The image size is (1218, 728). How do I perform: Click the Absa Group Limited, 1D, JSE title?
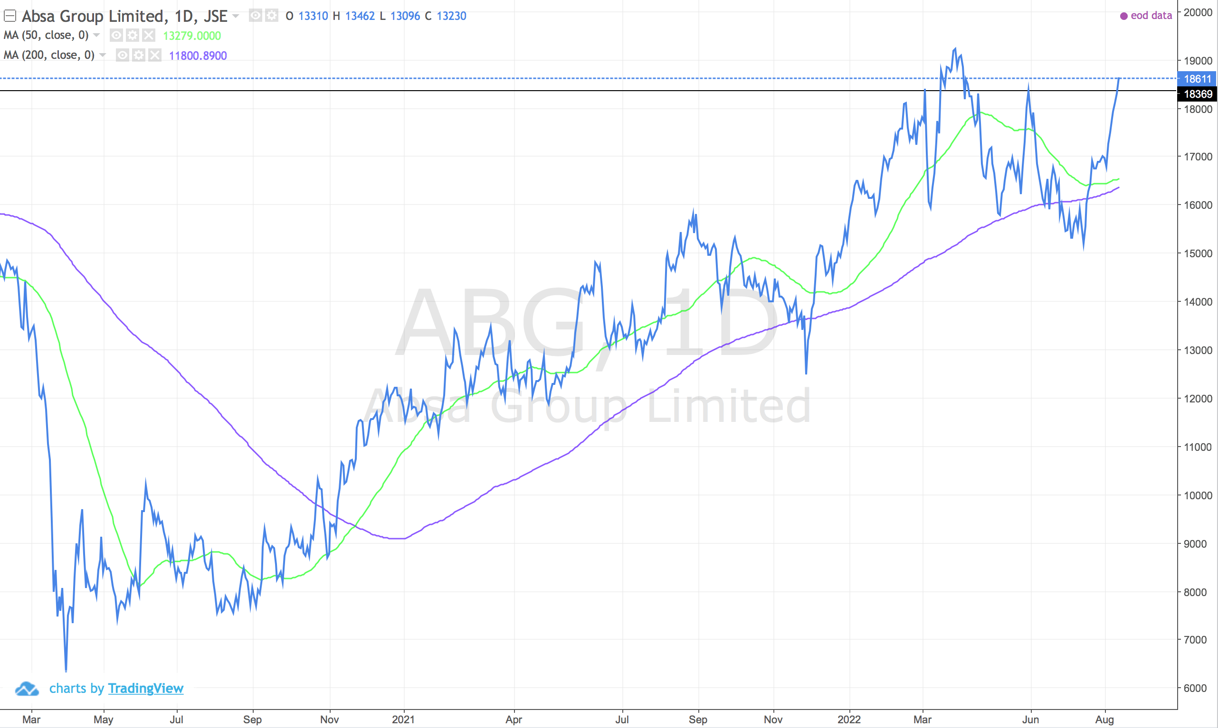point(124,16)
